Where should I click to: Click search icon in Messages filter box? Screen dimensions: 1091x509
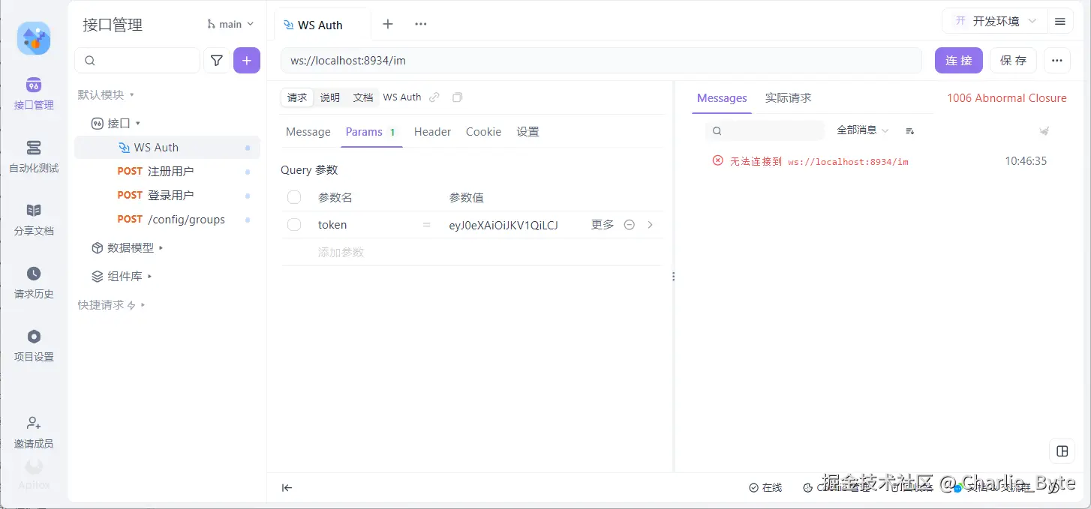pos(717,130)
